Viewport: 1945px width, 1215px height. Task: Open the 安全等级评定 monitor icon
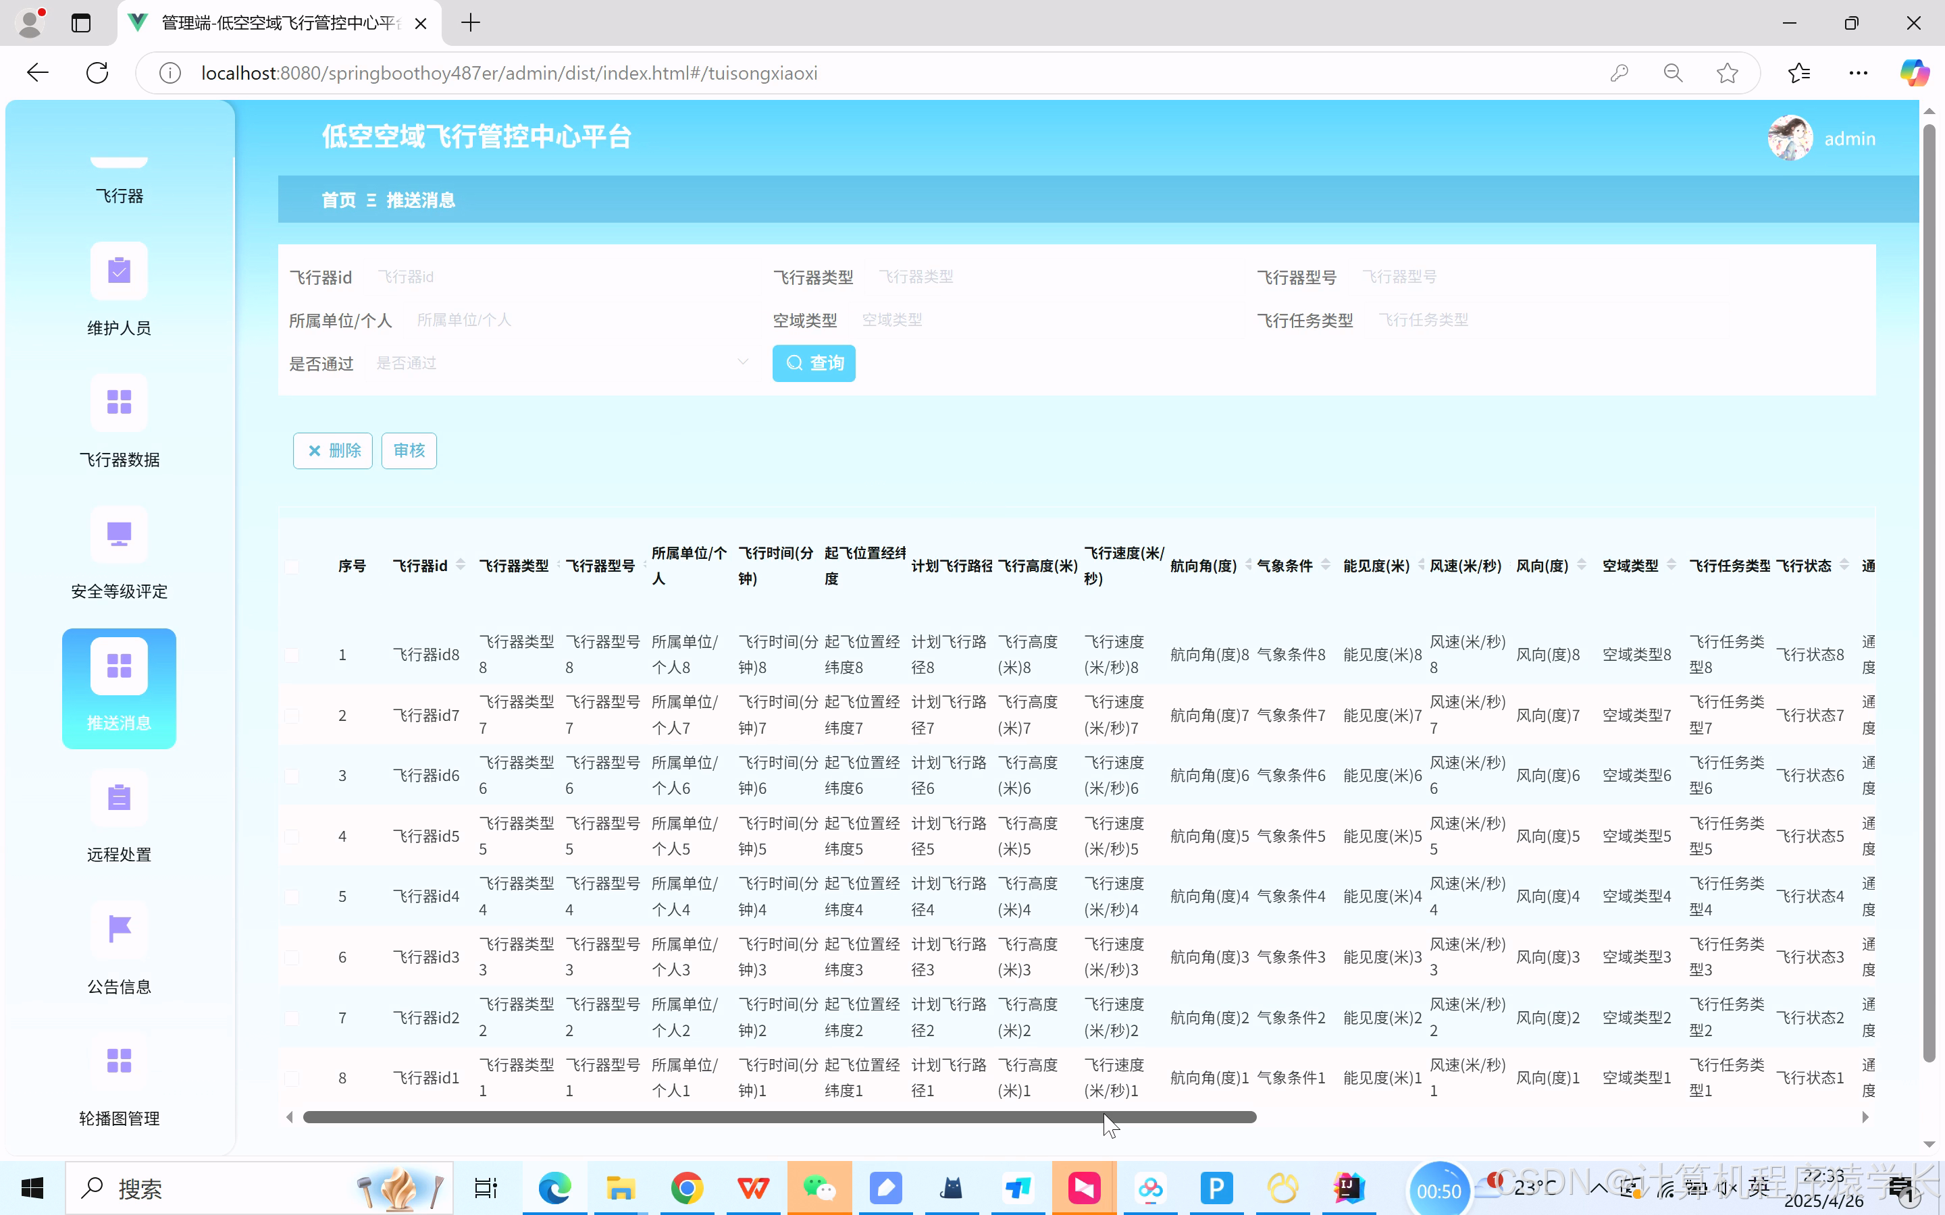pyautogui.click(x=119, y=535)
